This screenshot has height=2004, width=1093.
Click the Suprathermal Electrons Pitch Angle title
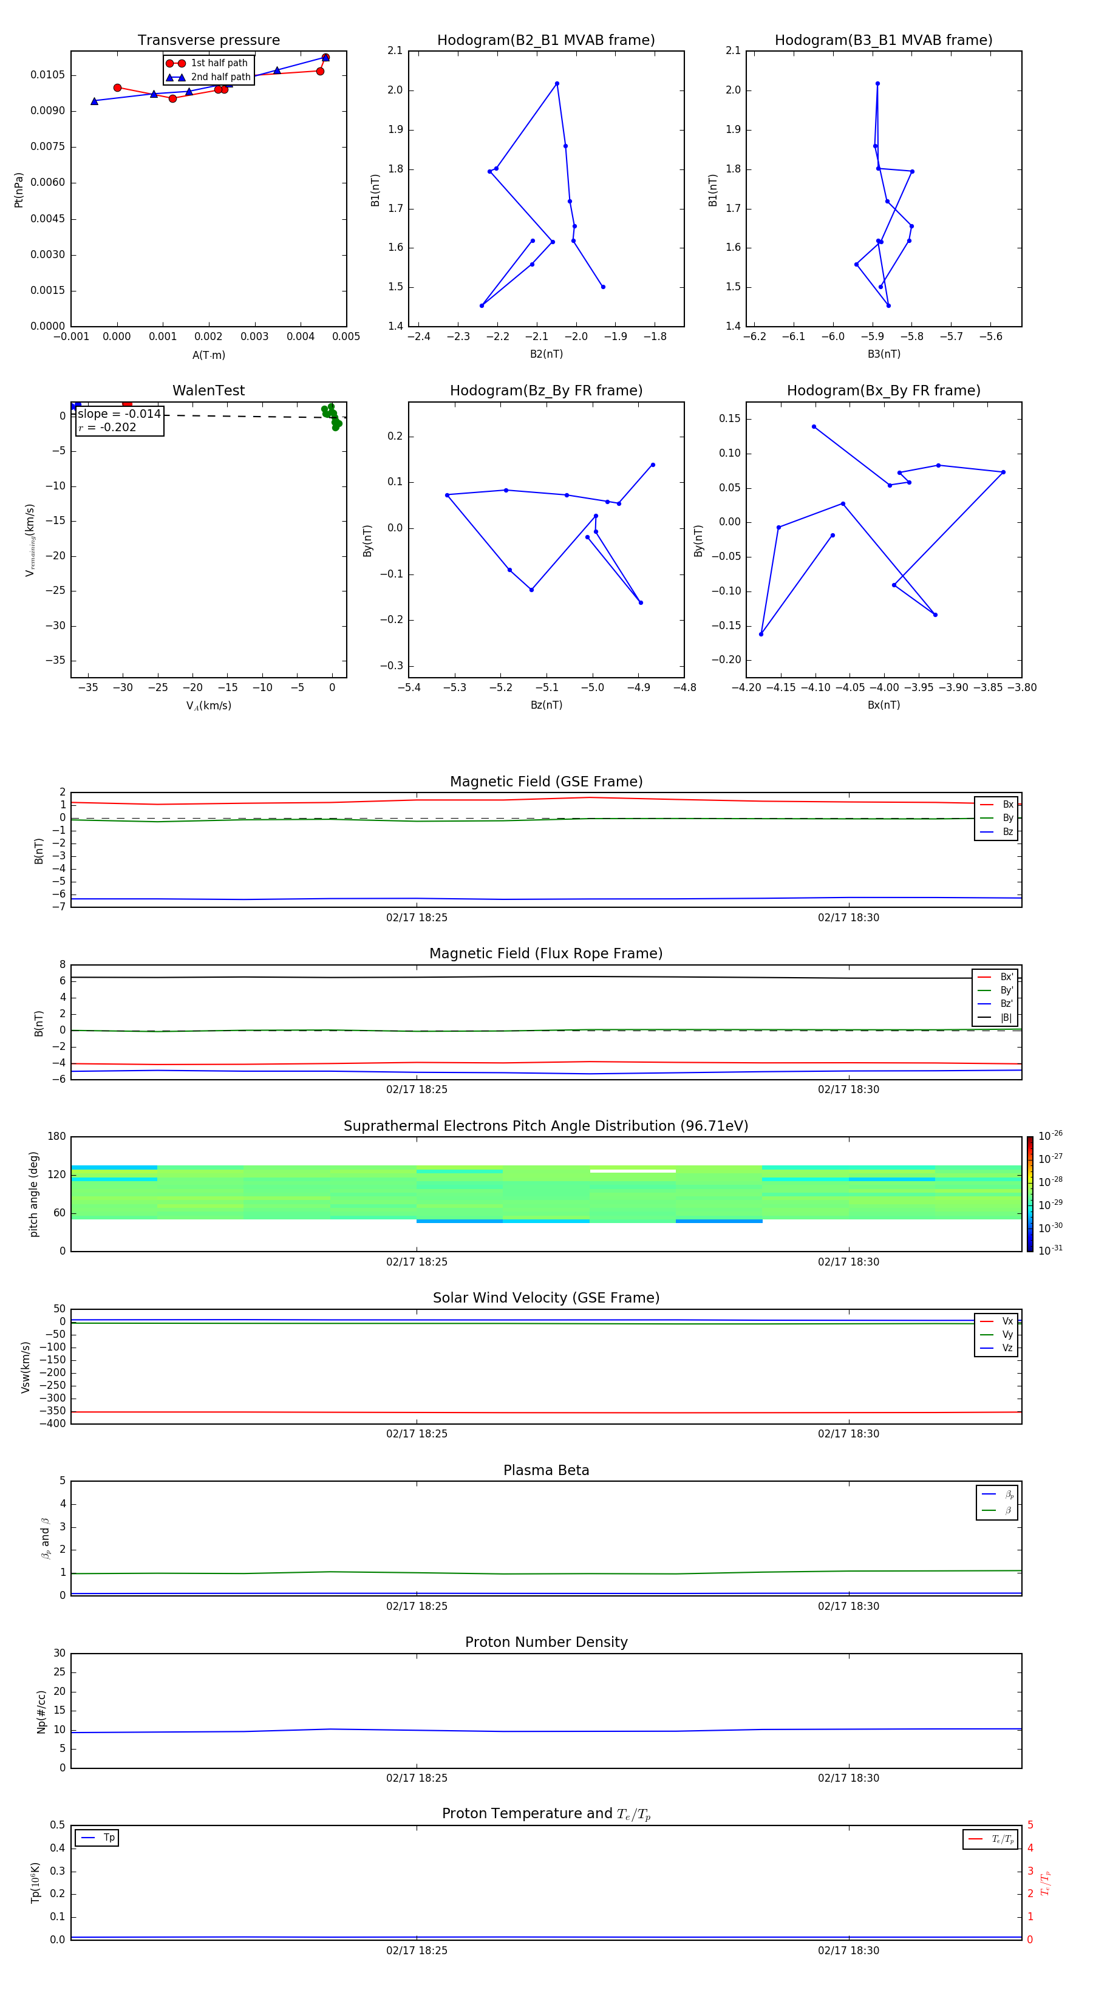[x=546, y=1126]
